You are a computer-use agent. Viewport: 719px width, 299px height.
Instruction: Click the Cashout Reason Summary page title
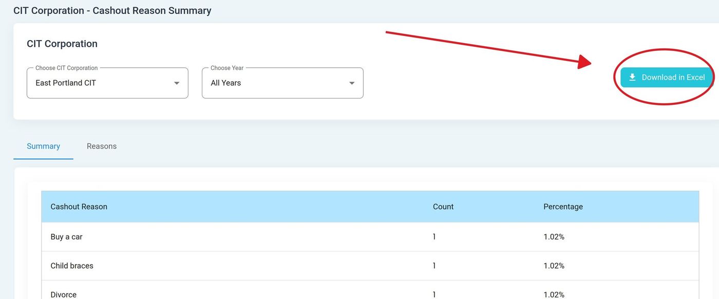point(112,11)
